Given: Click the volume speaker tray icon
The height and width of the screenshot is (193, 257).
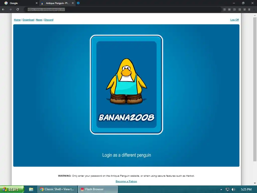Looking at the screenshot, I should [233, 189].
